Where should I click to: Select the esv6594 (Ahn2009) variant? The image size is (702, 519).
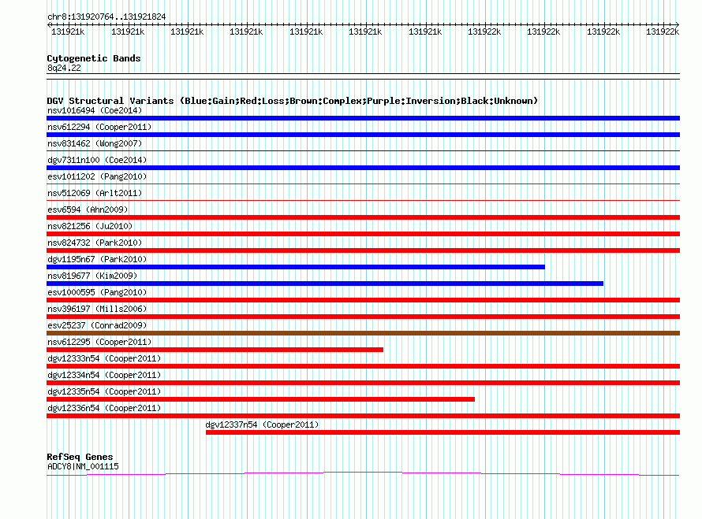88,209
